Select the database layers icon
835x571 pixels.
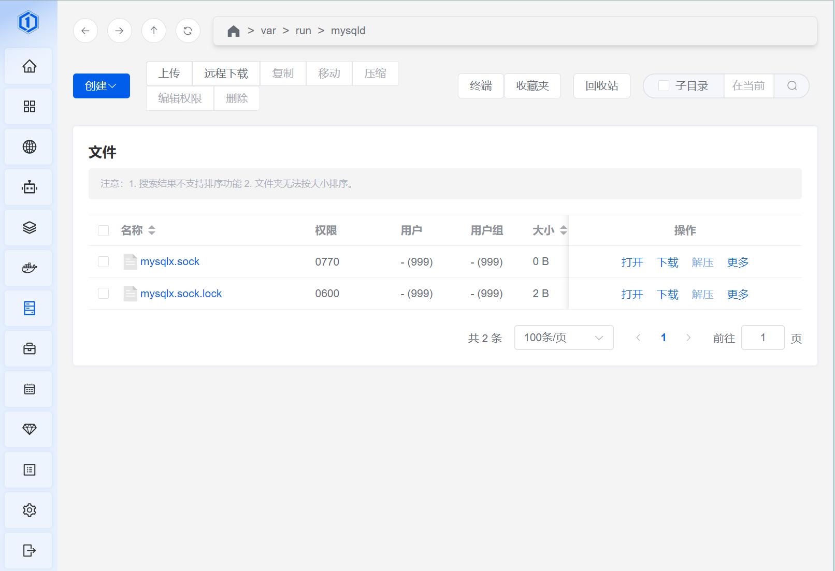click(28, 227)
